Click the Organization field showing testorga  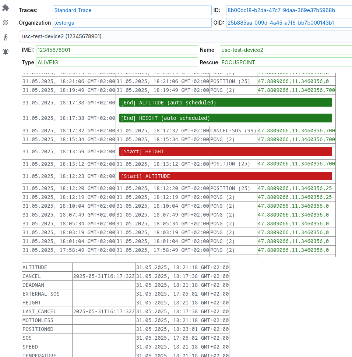tap(131, 23)
